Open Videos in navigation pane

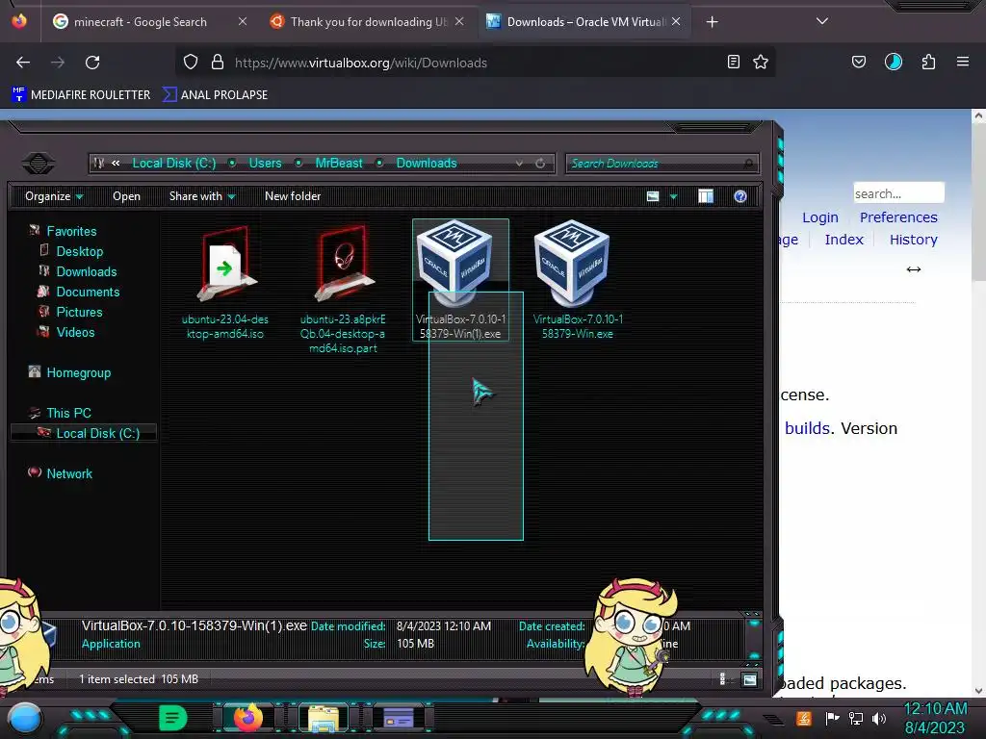point(75,332)
